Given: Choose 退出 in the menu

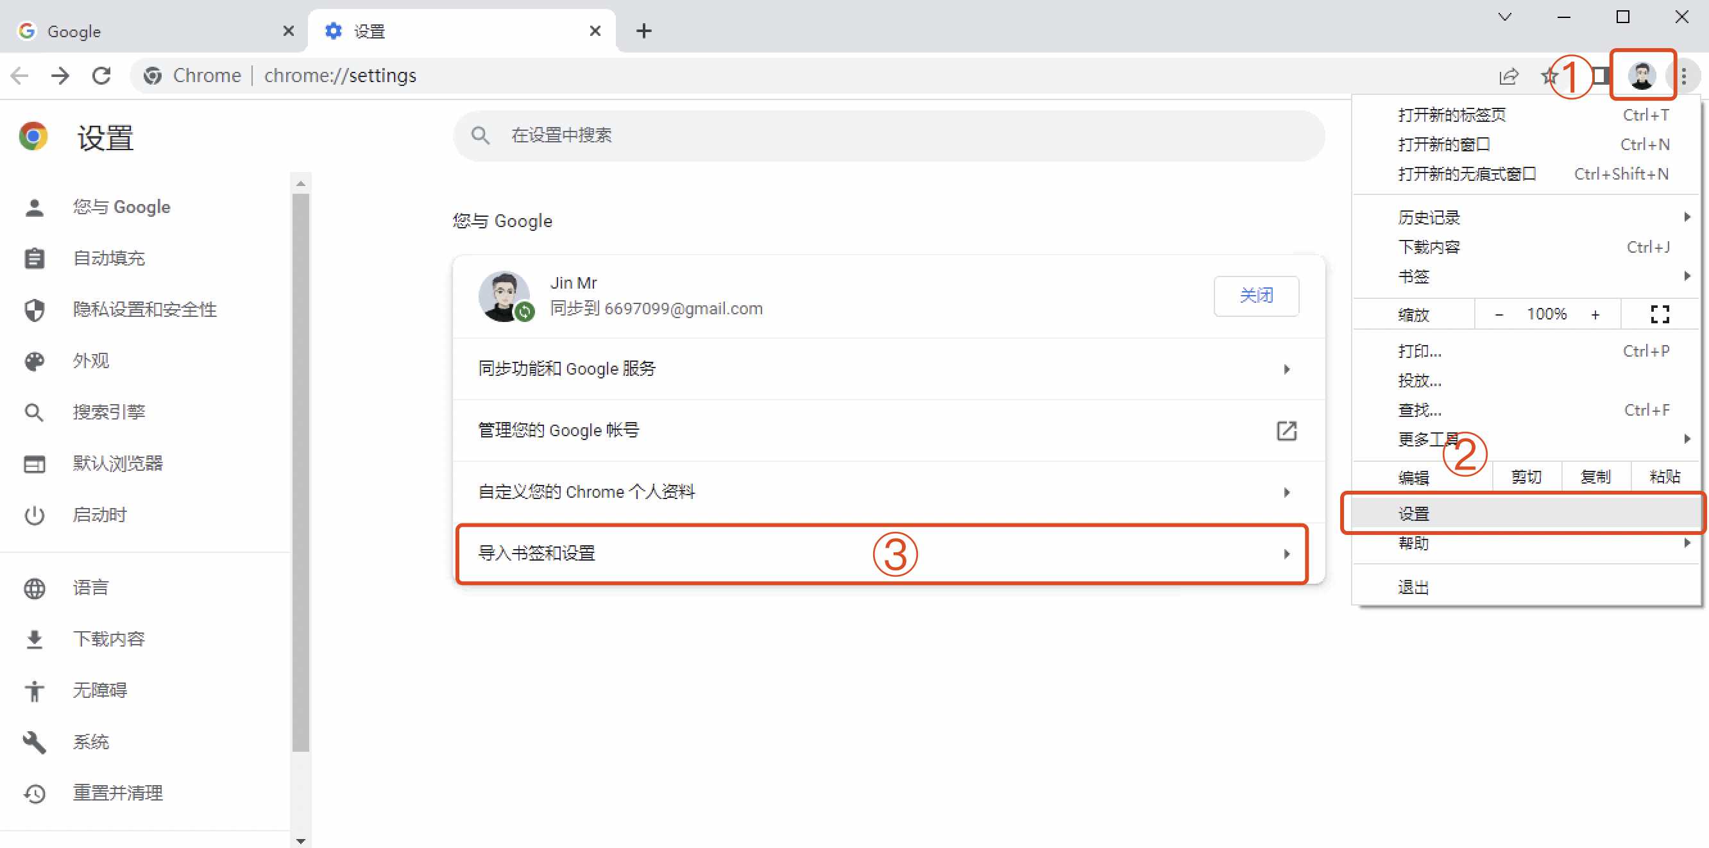Looking at the screenshot, I should tap(1526, 587).
